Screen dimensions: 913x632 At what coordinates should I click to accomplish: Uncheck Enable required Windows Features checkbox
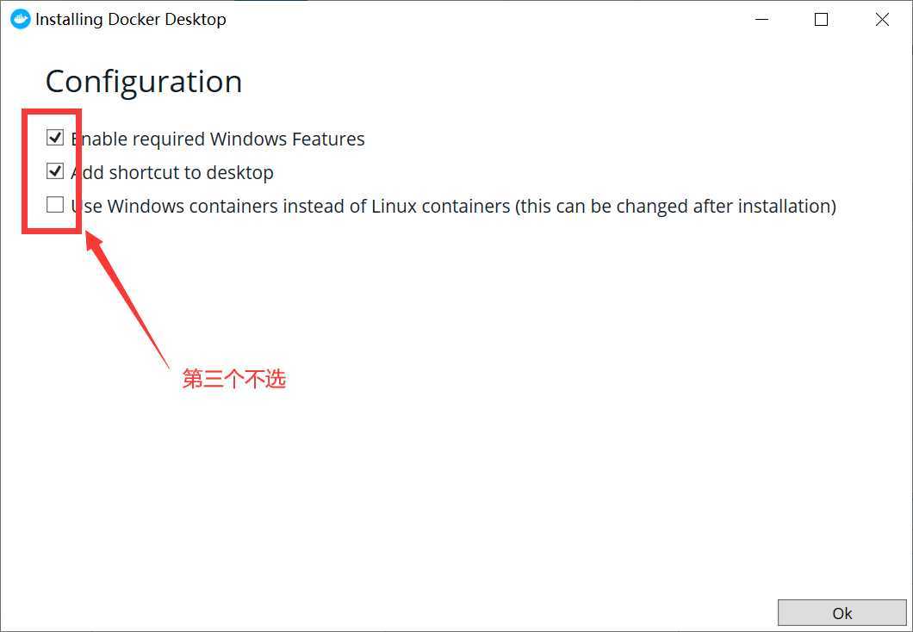[55, 138]
